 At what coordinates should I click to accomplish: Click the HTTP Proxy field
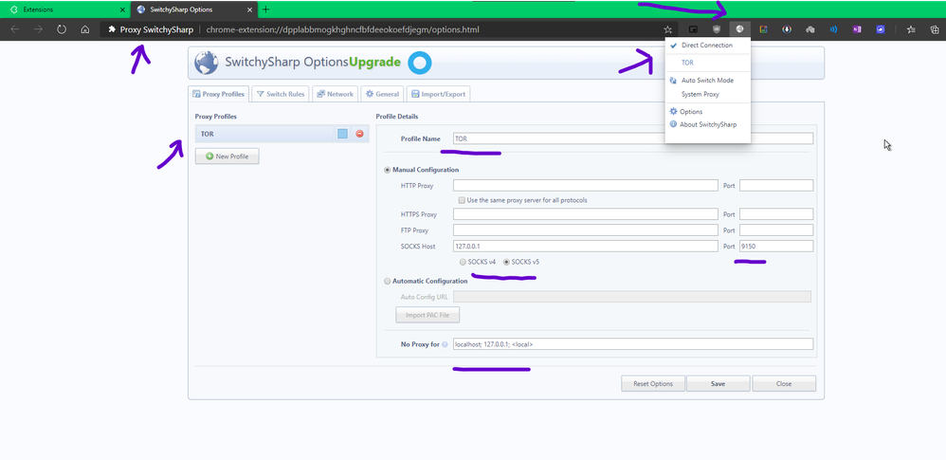586,185
